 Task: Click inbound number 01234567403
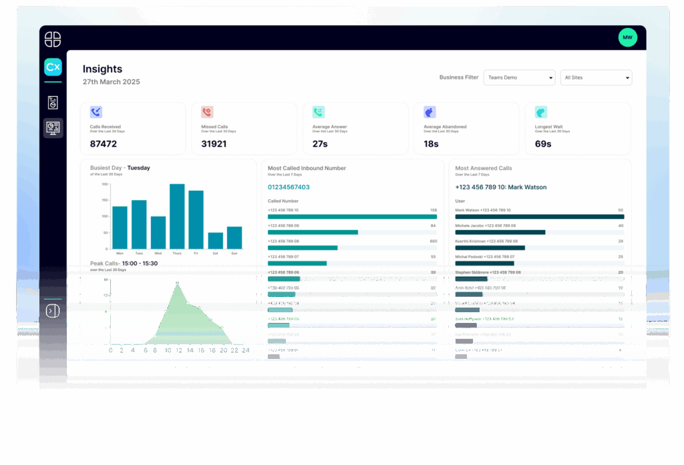pyautogui.click(x=289, y=187)
